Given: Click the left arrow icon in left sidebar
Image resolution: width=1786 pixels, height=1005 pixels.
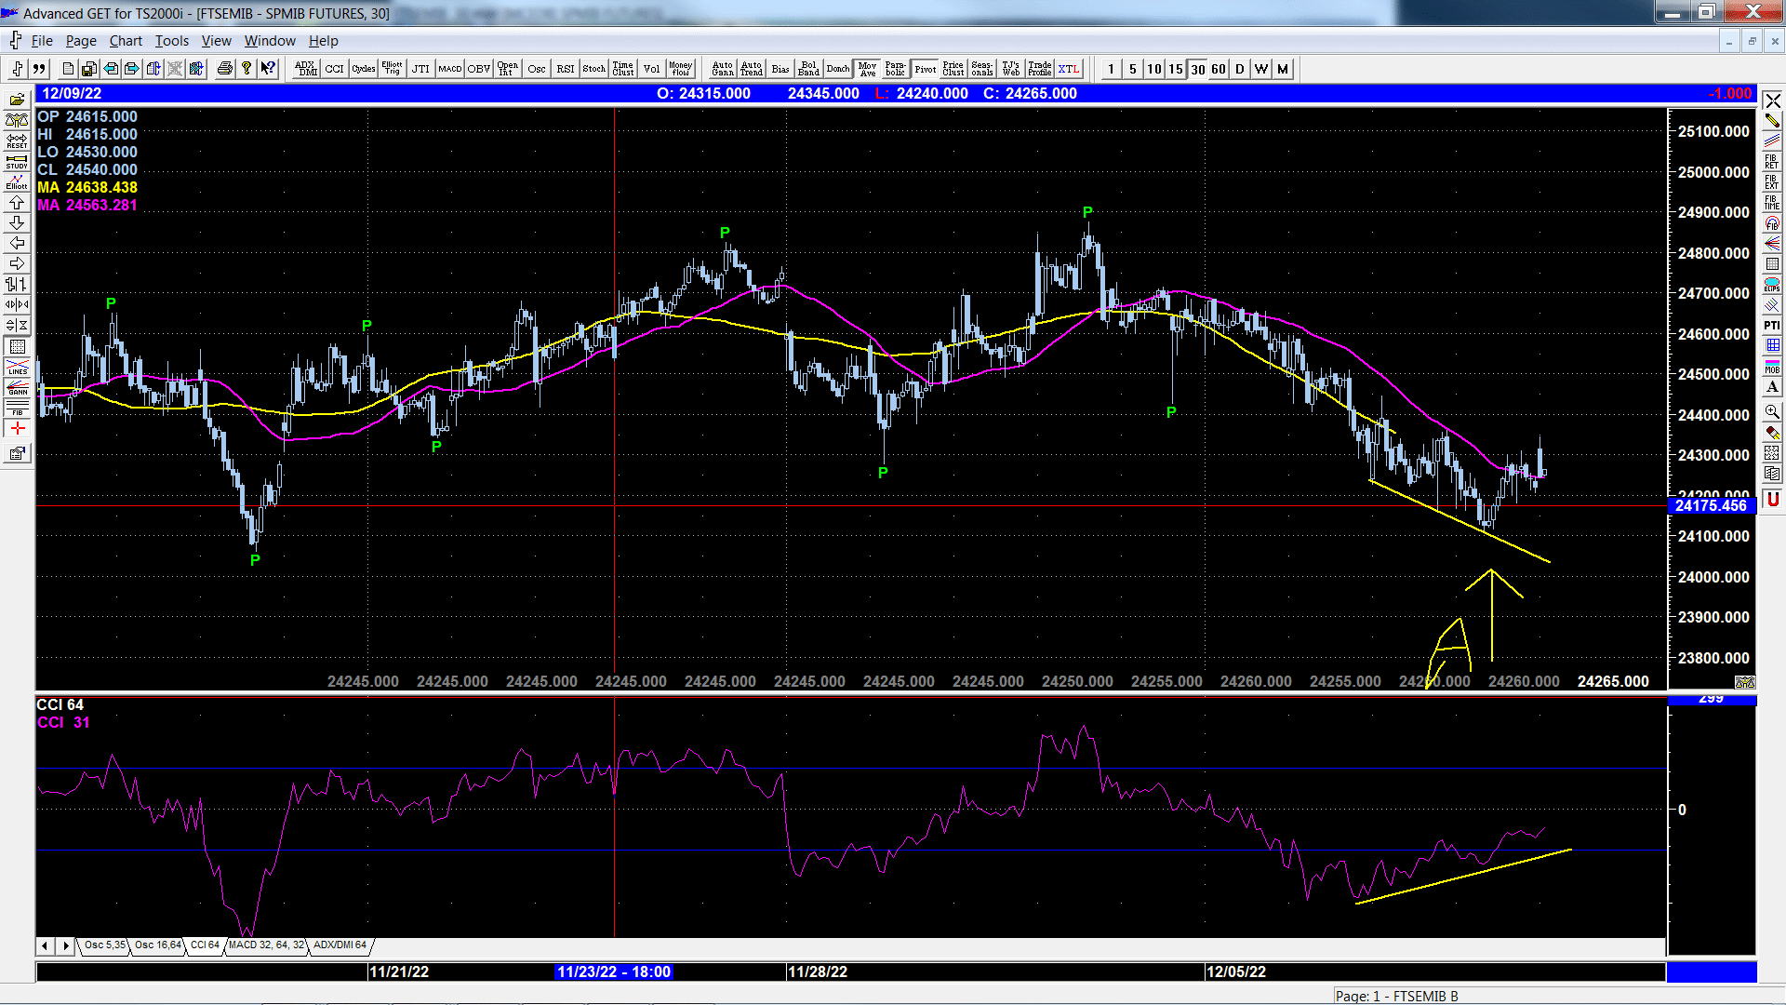Looking at the screenshot, I should pos(17,244).
